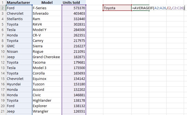
Task: Click units sold value 284500
Action: 74,30
